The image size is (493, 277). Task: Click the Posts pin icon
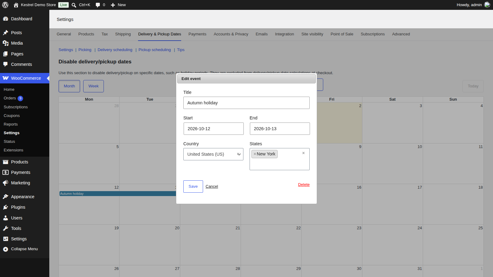(x=6, y=33)
